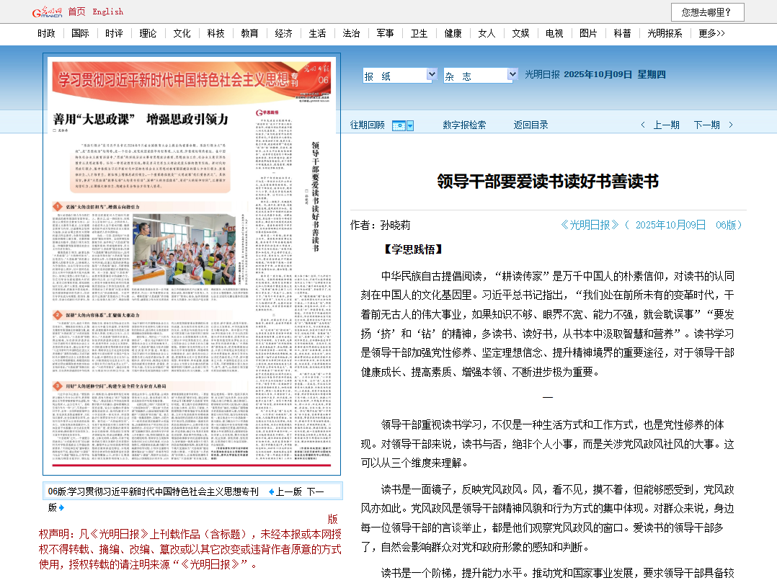Go to 军事 section in navigation bar
Viewport: 777px width, 583px height.
point(385,33)
